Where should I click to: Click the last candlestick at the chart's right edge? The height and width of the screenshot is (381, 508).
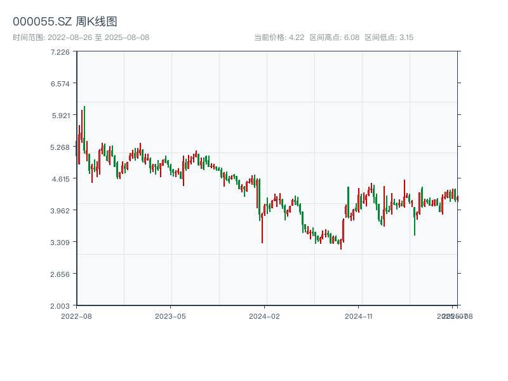pos(457,198)
